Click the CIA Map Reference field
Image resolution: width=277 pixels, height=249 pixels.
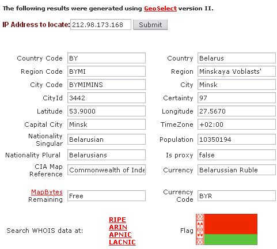tap(107, 170)
